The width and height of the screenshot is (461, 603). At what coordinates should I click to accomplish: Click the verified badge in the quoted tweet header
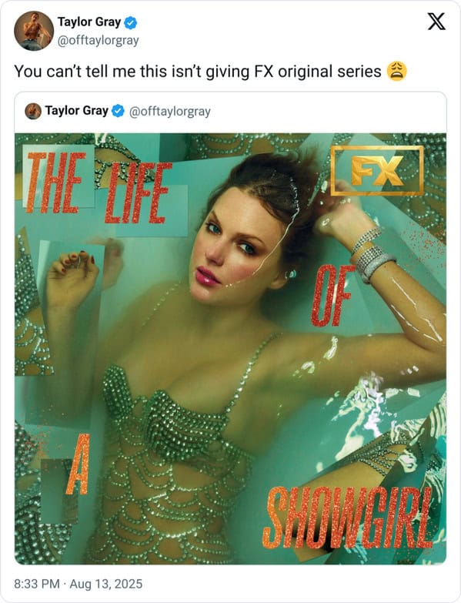click(x=118, y=111)
